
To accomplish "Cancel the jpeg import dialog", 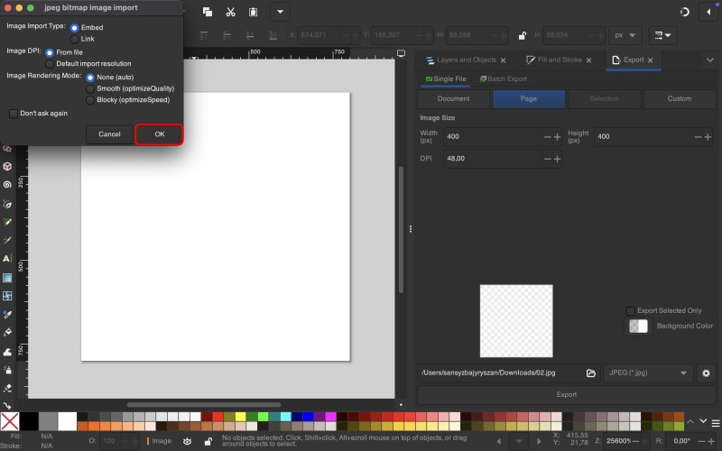I will point(109,134).
